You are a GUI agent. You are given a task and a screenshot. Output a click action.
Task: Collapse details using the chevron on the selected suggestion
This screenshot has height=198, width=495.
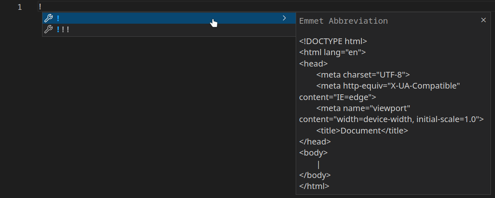[x=284, y=18]
